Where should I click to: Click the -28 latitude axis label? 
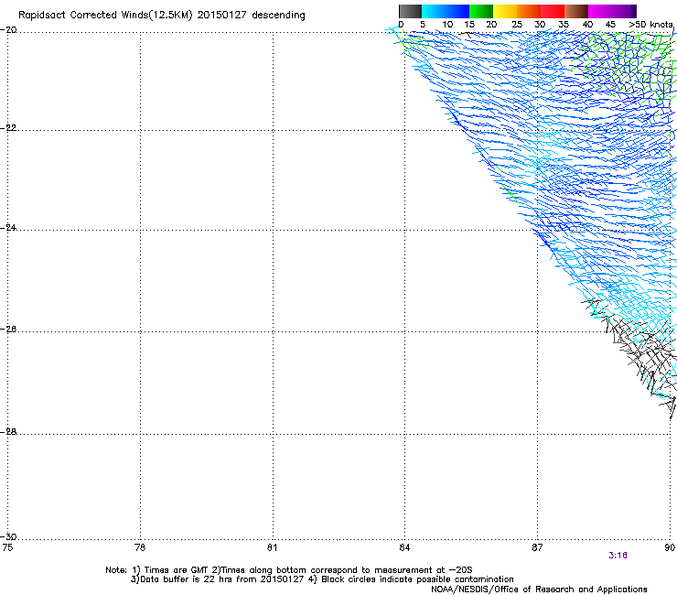pyautogui.click(x=8, y=432)
